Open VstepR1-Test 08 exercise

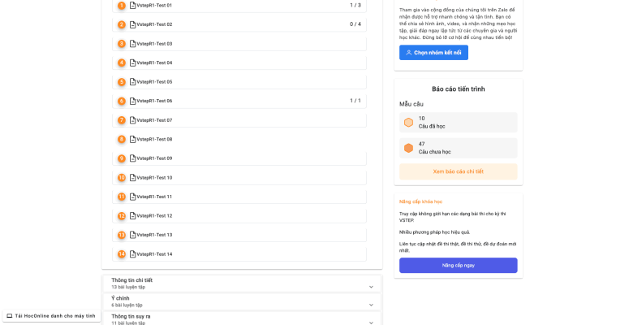click(239, 139)
